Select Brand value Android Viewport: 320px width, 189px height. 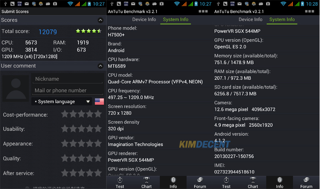(x=116, y=50)
